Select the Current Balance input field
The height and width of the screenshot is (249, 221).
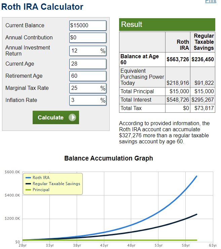tap(88, 26)
